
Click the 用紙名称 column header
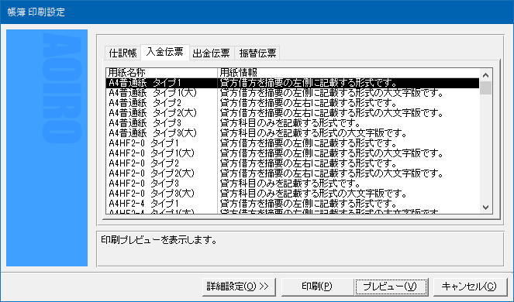click(x=161, y=73)
